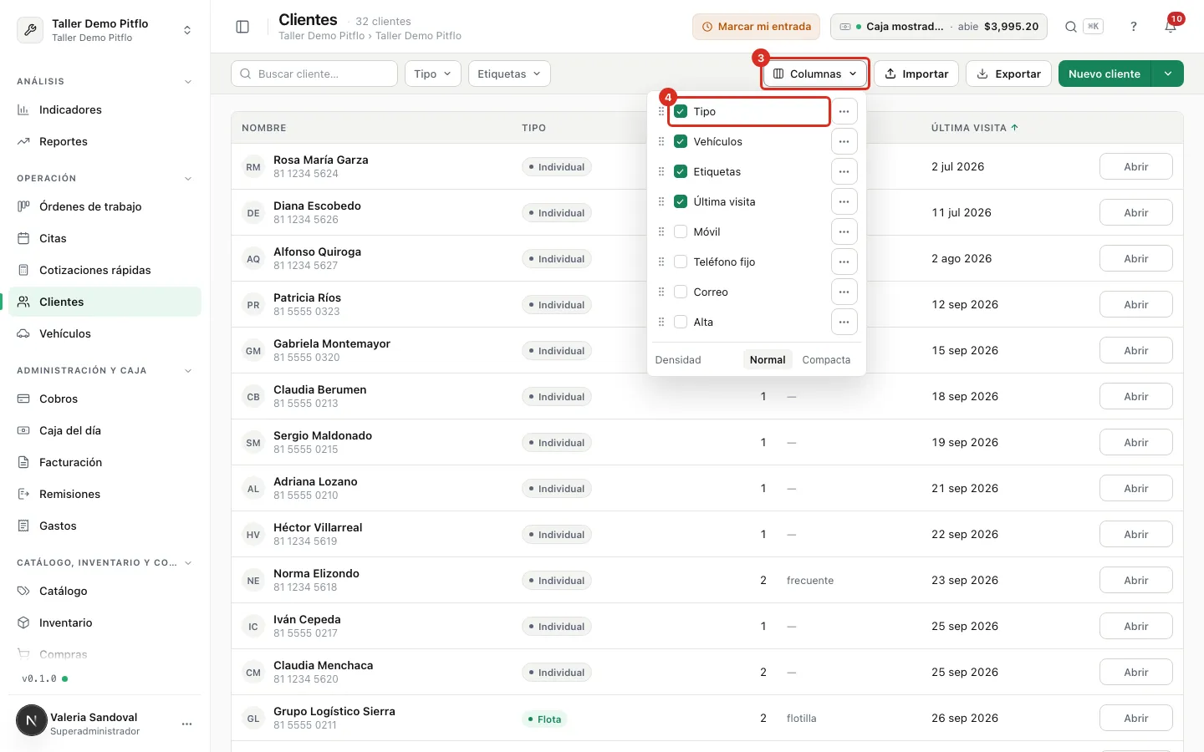Go to Órdenes de trabajo
Image resolution: width=1204 pixels, height=752 pixels.
(x=105, y=206)
